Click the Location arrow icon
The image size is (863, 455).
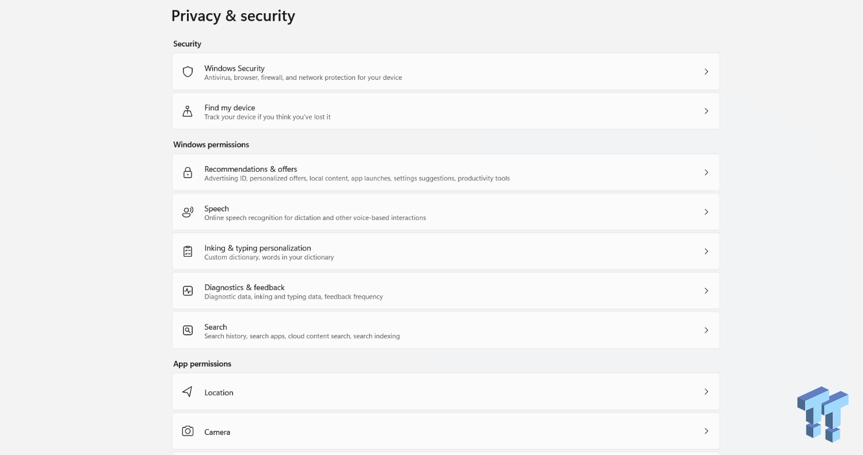[188, 392]
